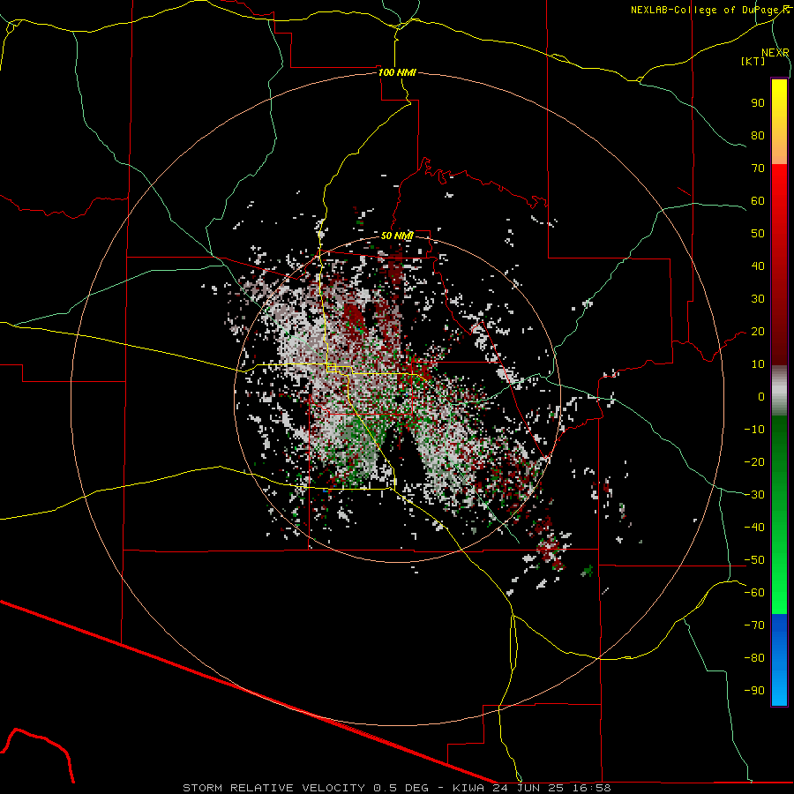Click the 60 value on the velocity scale
The height and width of the screenshot is (794, 794).
(758, 200)
